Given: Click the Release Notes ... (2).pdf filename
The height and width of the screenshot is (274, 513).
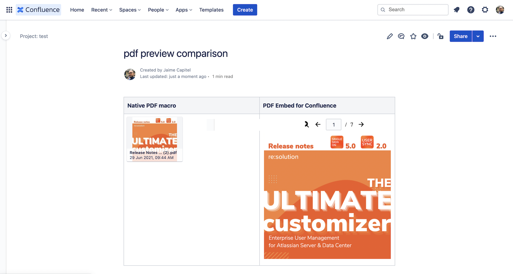Looking at the screenshot, I should 153,152.
